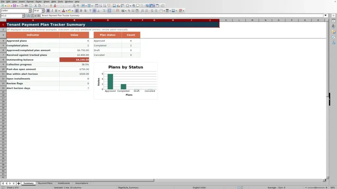Image resolution: width=337 pixels, height=189 pixels.
Task: Click the AutoFilter funnel icon
Action: point(109,6)
